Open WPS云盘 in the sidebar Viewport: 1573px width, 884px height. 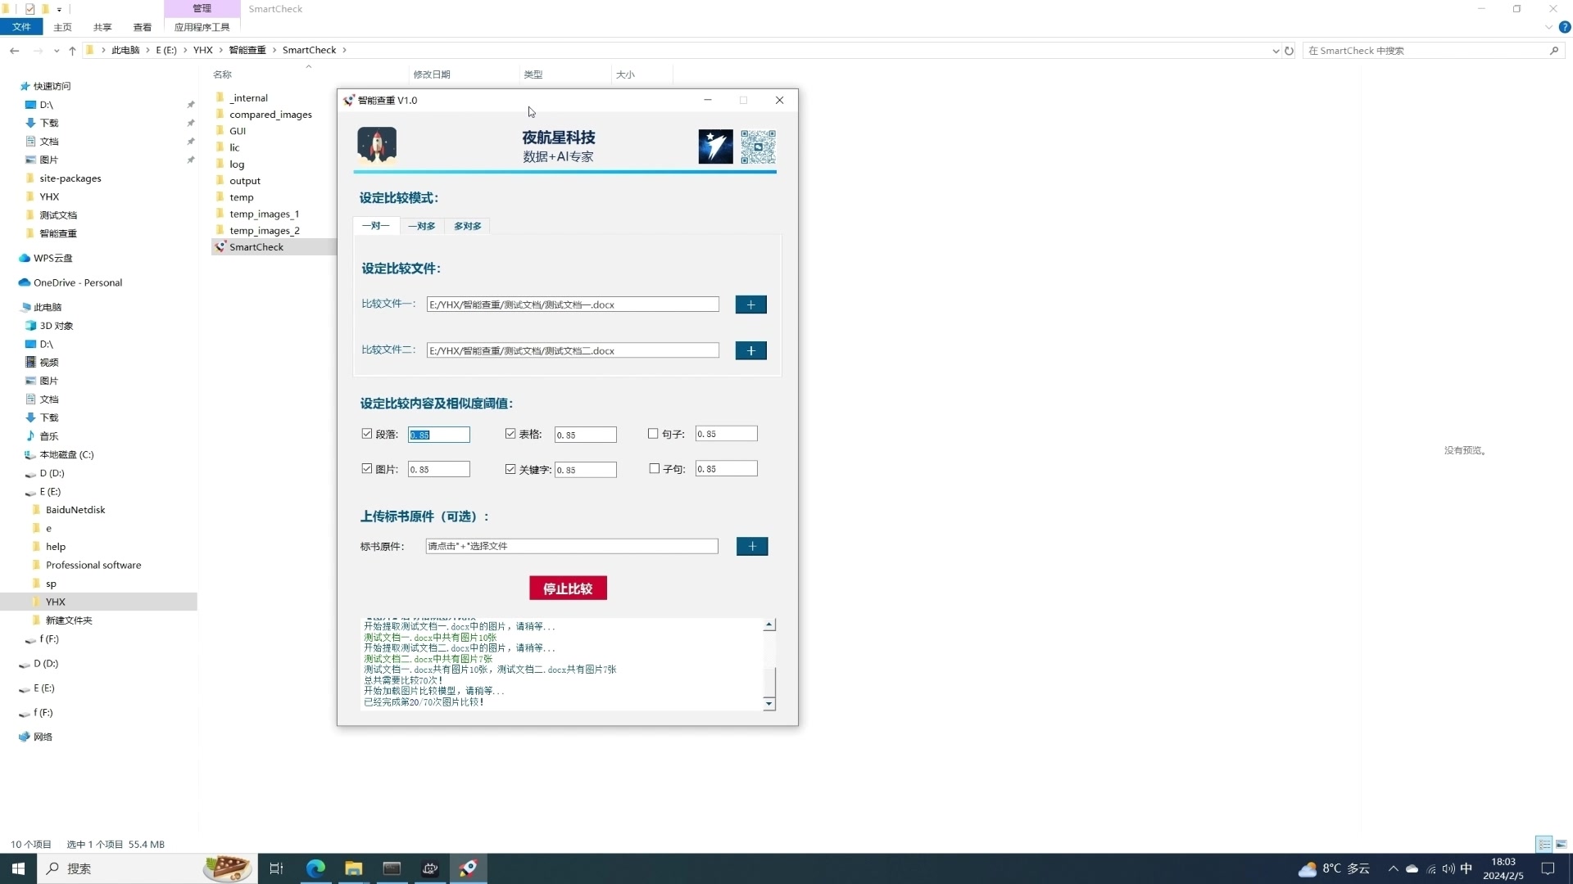click(52, 258)
